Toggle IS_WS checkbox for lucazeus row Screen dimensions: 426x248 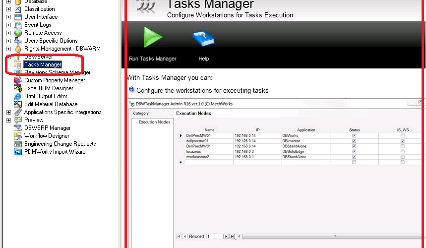(402, 152)
